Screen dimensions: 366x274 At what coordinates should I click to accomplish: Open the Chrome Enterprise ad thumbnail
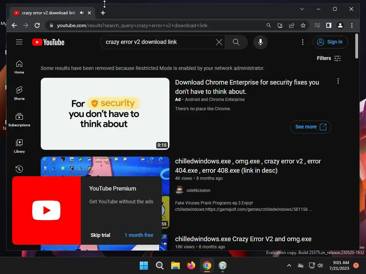click(105, 114)
